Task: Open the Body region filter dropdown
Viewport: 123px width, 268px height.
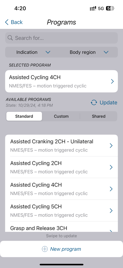Action: click(x=89, y=52)
